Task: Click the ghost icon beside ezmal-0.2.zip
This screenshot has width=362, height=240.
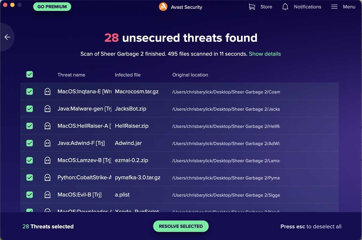Action: [x=47, y=160]
